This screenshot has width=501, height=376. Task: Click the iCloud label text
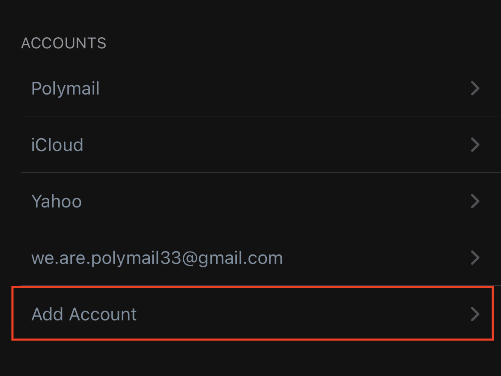point(57,145)
